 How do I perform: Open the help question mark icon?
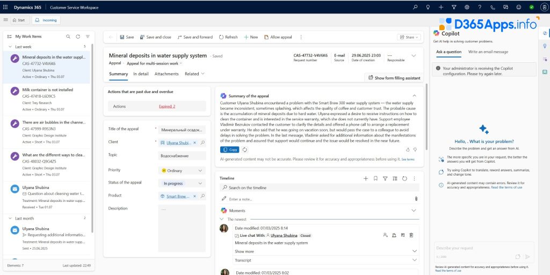pyautogui.click(x=480, y=7)
